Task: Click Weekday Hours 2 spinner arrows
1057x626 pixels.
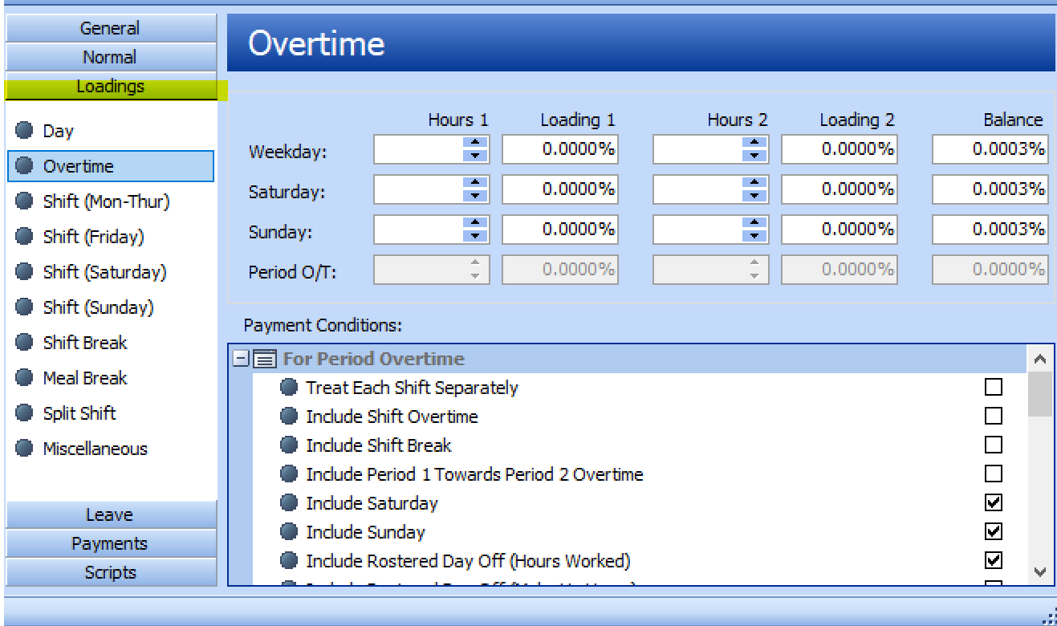Action: 754,148
